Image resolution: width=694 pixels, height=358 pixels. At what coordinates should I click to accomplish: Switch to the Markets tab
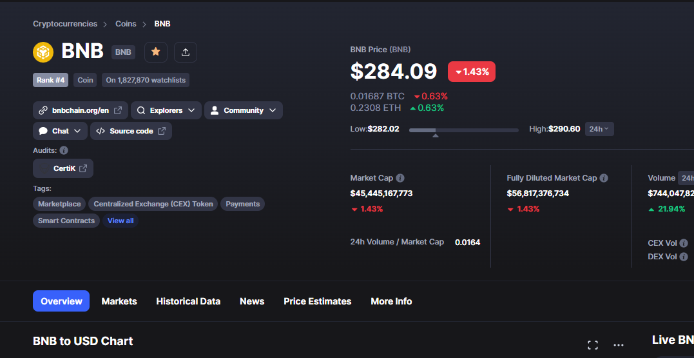coord(119,301)
